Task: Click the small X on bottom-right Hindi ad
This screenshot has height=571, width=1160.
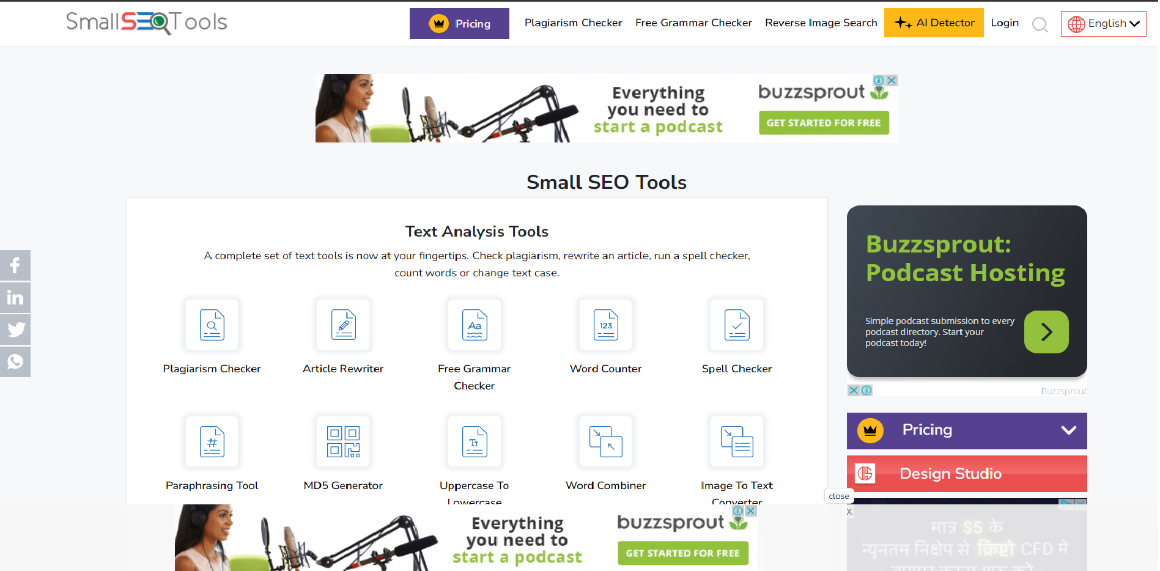Action: pyautogui.click(x=849, y=512)
